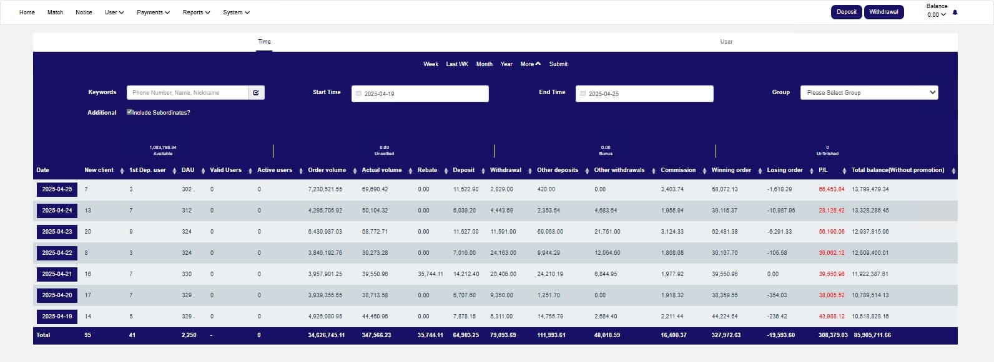Screen dimensions: 994x362
Task: Click the End Time calendar icon
Action: pyautogui.click(x=583, y=94)
